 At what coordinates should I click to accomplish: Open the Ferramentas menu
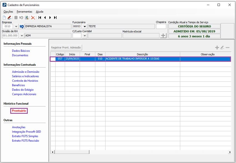tap(24, 12)
